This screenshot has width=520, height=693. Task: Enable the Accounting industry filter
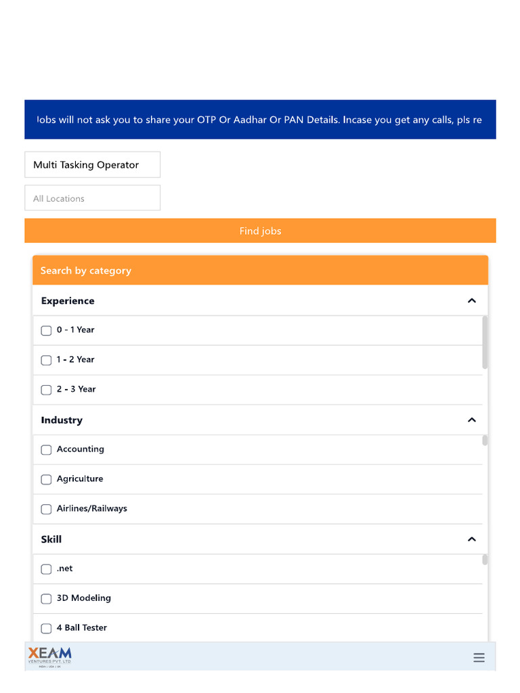click(x=46, y=449)
